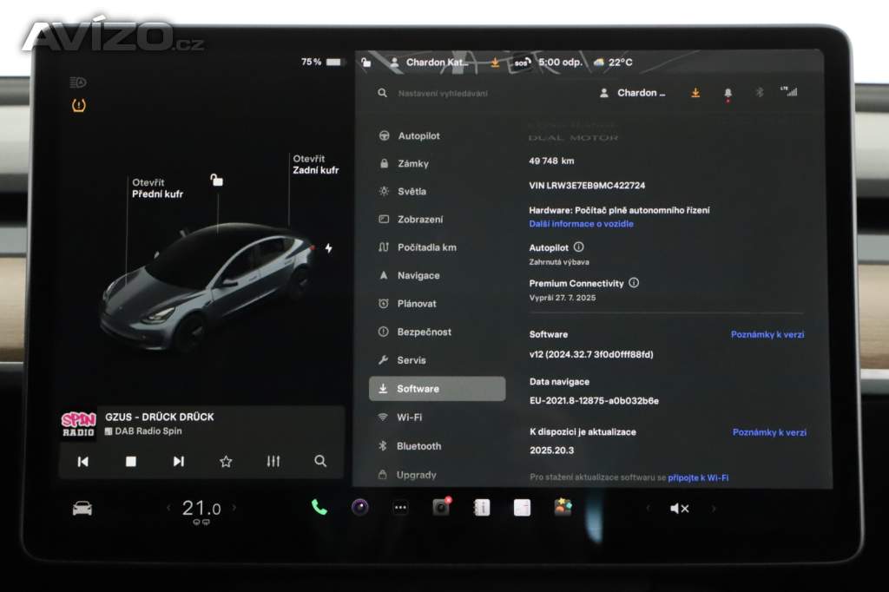
Task: Mark radio station as favorite star
Action: pyautogui.click(x=226, y=462)
